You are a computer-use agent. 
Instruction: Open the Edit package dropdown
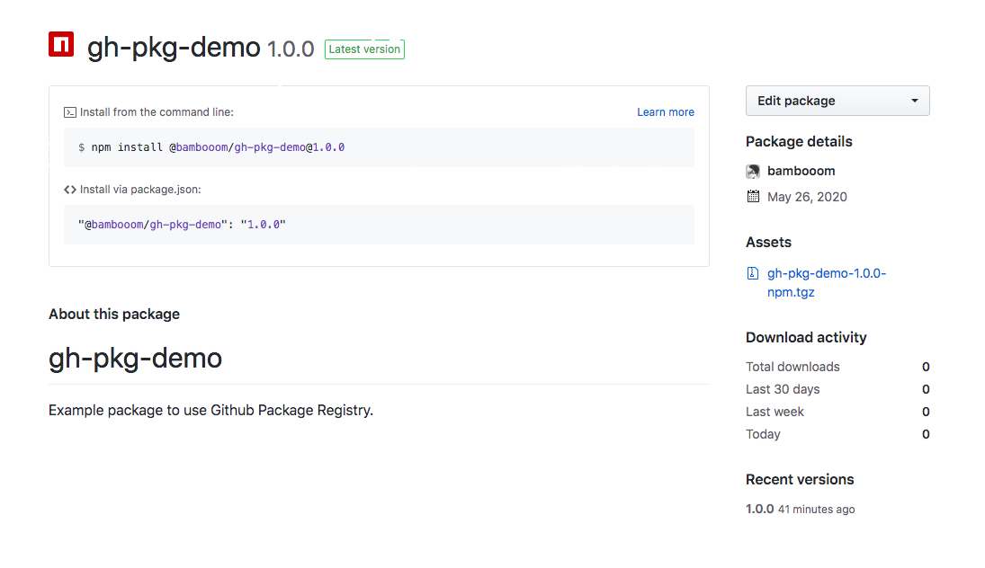837,101
